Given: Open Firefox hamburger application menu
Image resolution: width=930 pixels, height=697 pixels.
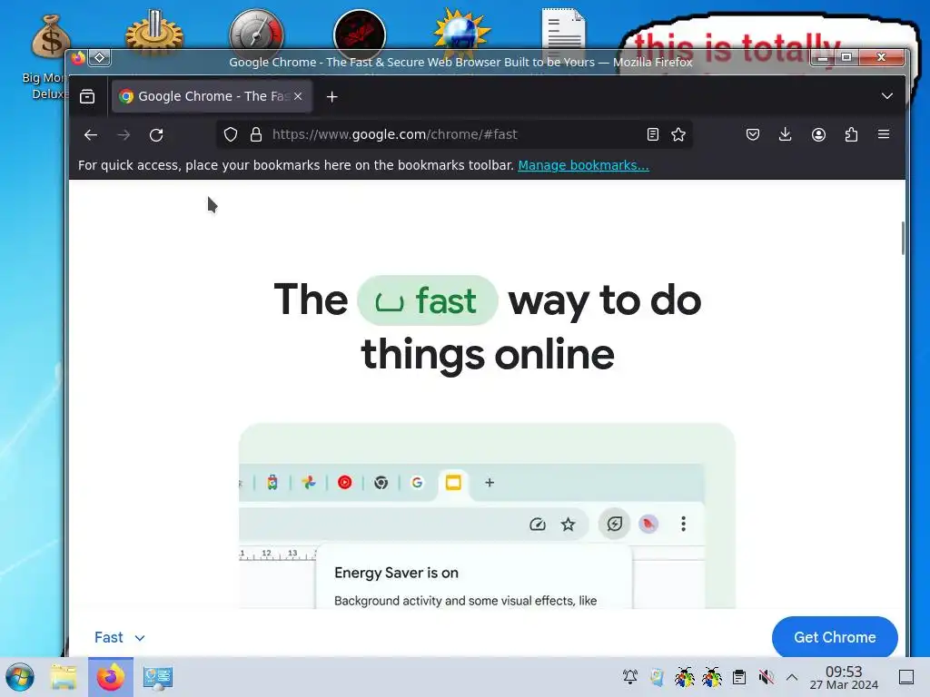Looking at the screenshot, I should (884, 134).
